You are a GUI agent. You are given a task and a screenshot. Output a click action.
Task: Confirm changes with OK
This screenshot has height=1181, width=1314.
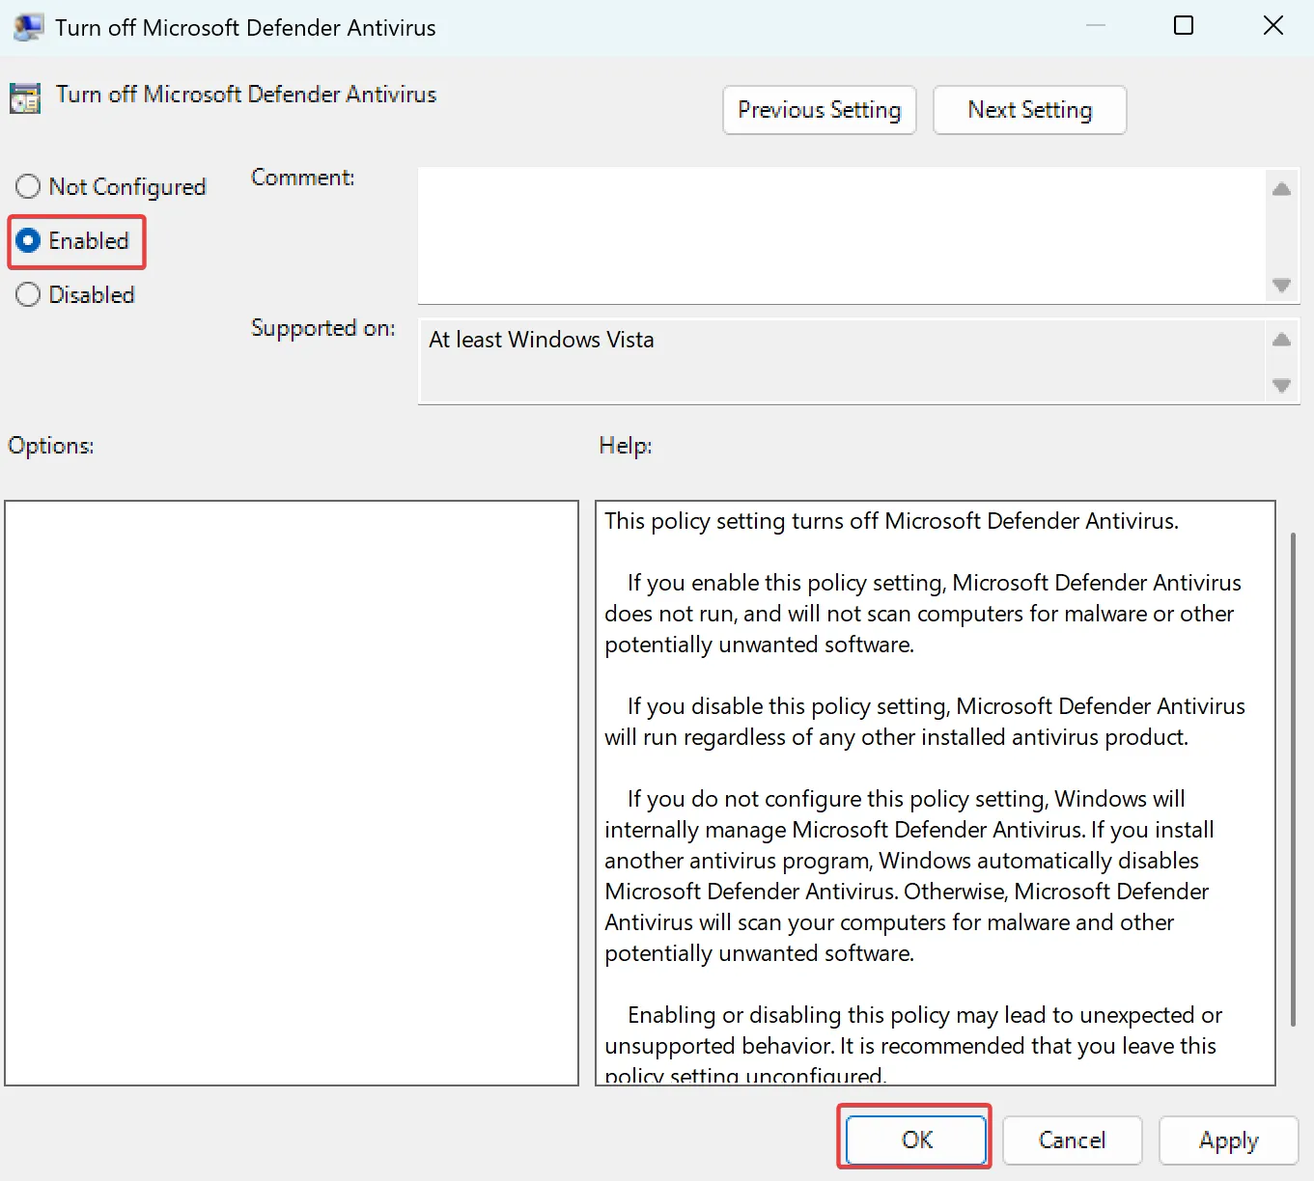click(915, 1140)
